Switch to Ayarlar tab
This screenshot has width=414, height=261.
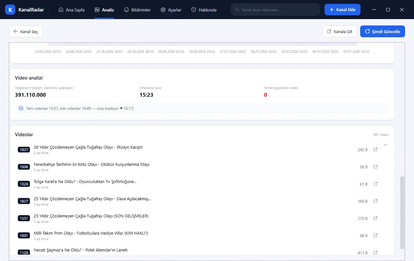[171, 10]
